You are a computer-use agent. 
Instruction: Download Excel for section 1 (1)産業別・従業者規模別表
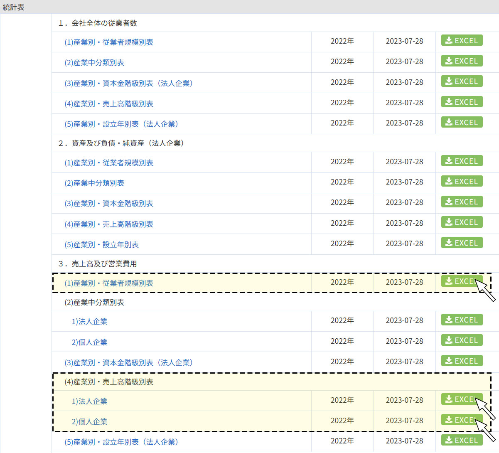(462, 41)
